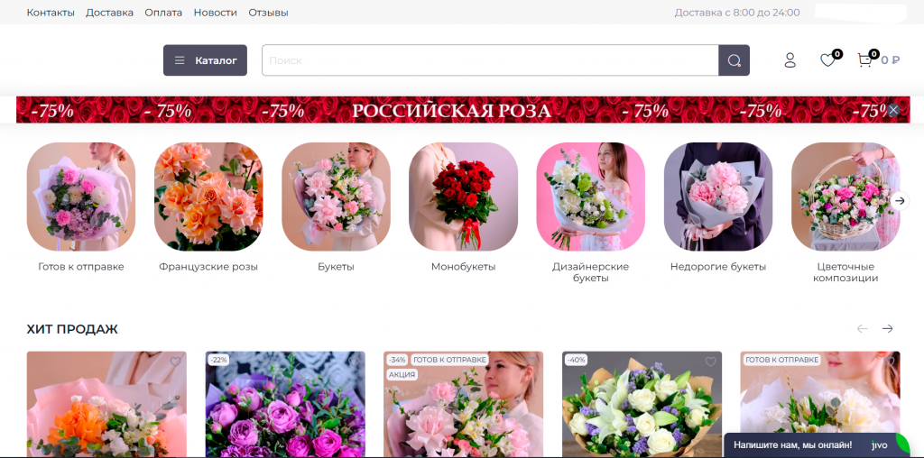Expand the Каталог menu

point(205,60)
